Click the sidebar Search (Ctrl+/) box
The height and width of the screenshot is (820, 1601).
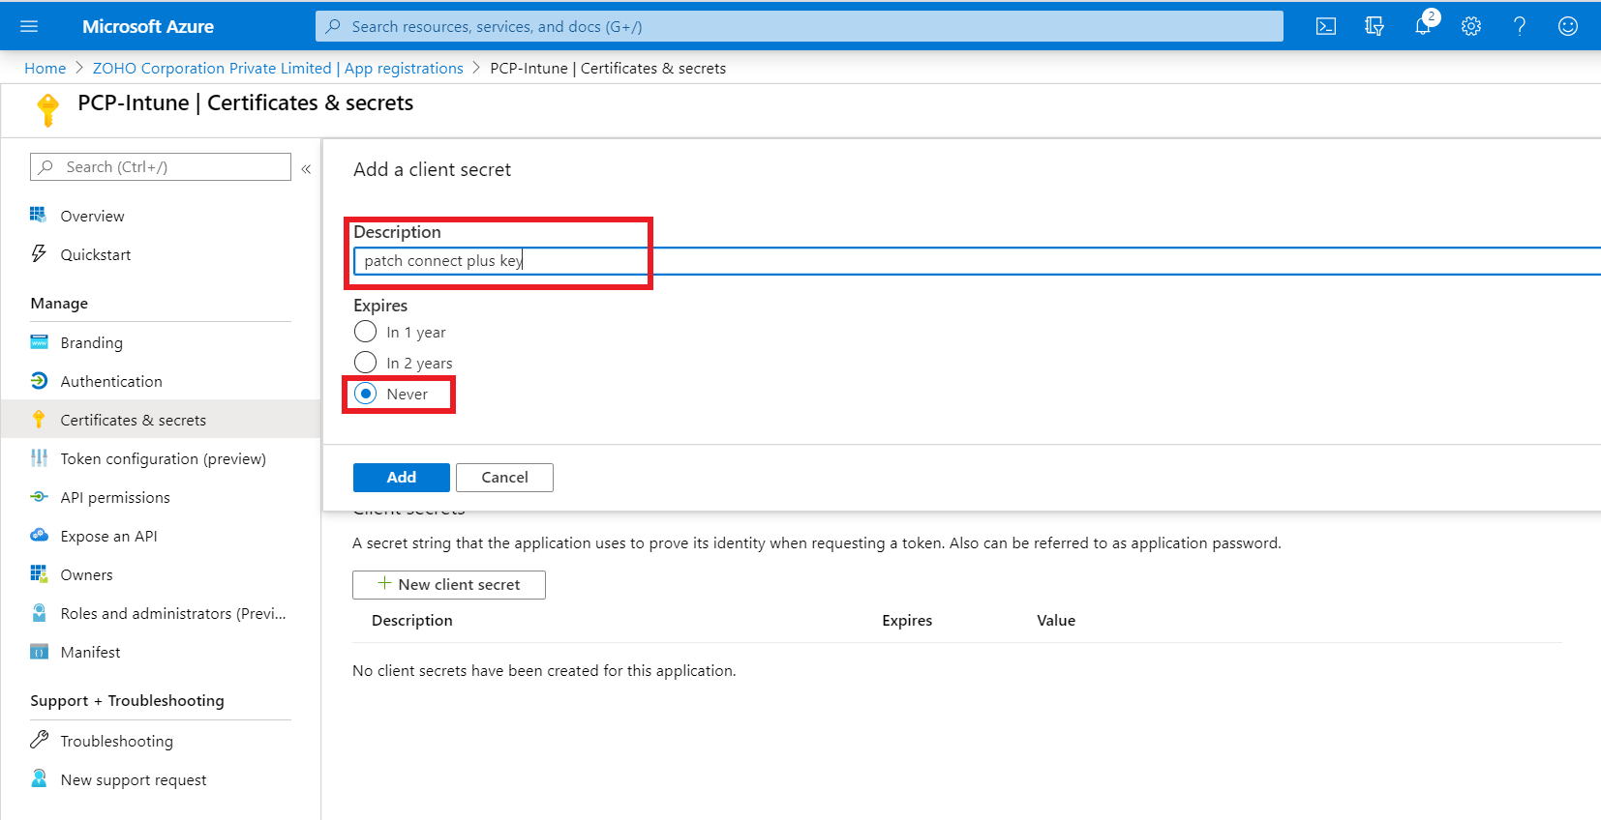click(161, 167)
